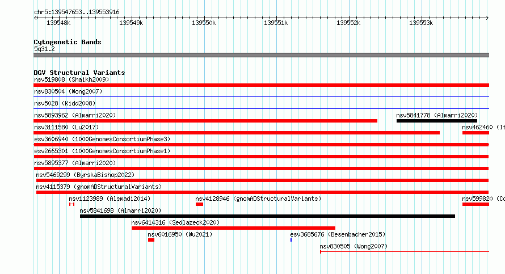Click the short red bar of nsv4128946
Image resolution: width=505 pixels, height=274 pixels.
[x=199, y=204]
